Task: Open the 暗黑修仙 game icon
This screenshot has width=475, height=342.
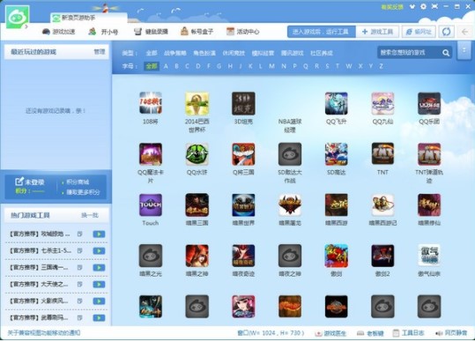Action: (429, 205)
